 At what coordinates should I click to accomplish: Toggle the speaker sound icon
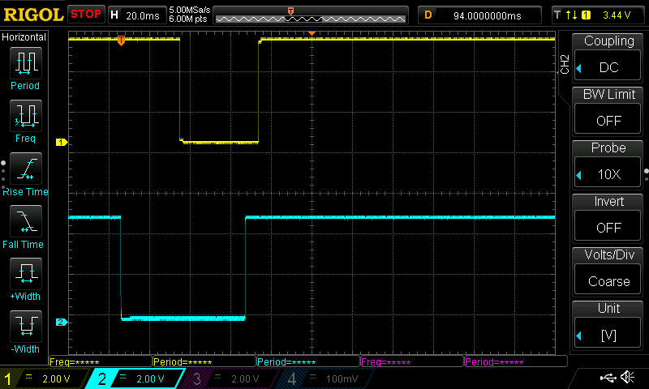click(627, 378)
